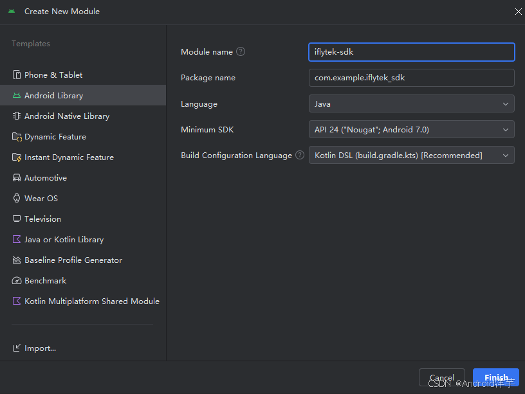525x394 pixels.
Task: Open the Minimum SDK combo box
Action: tap(412, 129)
